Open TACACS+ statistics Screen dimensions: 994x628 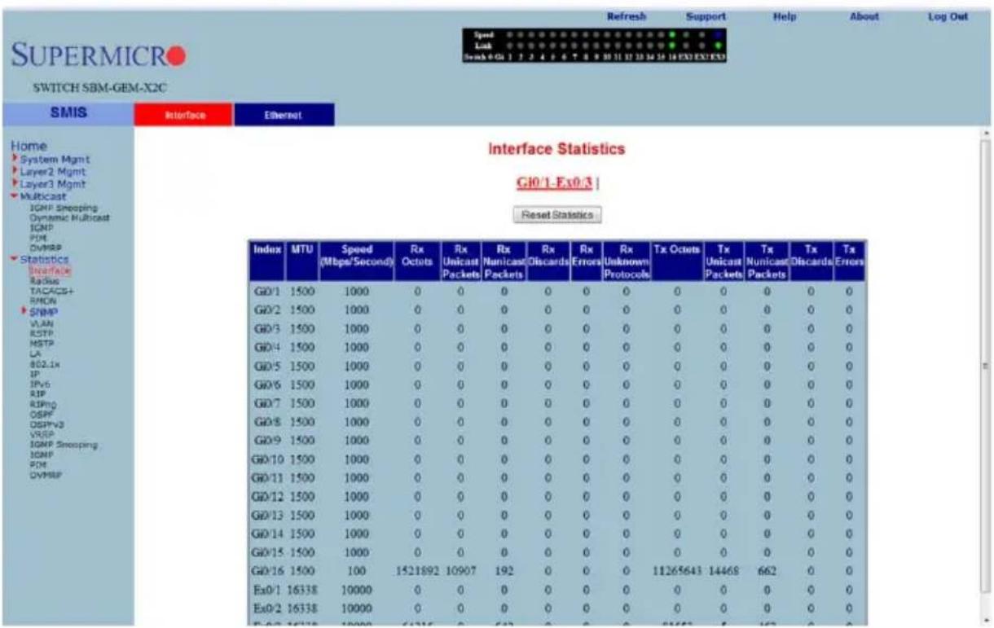pos(51,291)
